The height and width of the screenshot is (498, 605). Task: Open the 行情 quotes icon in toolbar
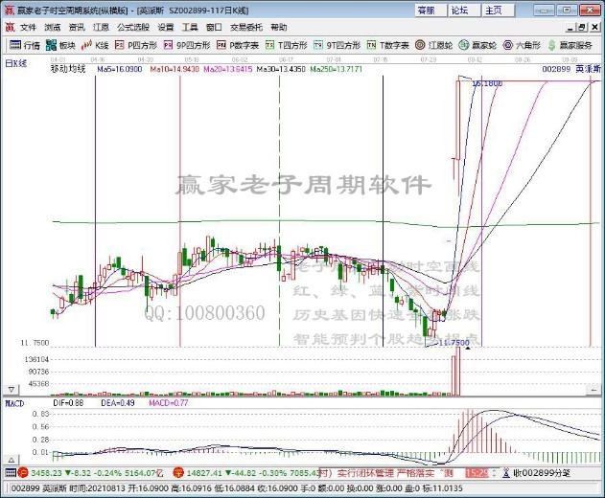15,45
